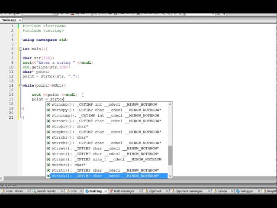Viewport: 277px width, 208px height.
Task: Close the Build messages tab
Action: pos(140,191)
